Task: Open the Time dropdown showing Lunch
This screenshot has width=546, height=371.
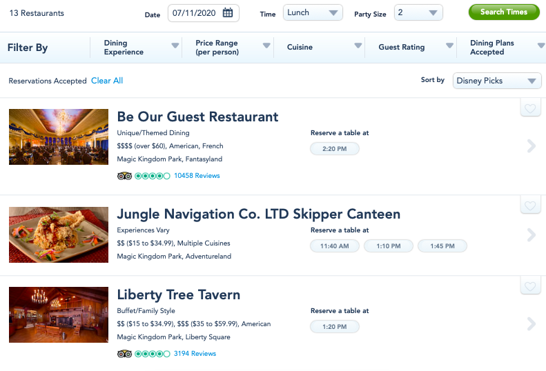Action: (x=313, y=12)
